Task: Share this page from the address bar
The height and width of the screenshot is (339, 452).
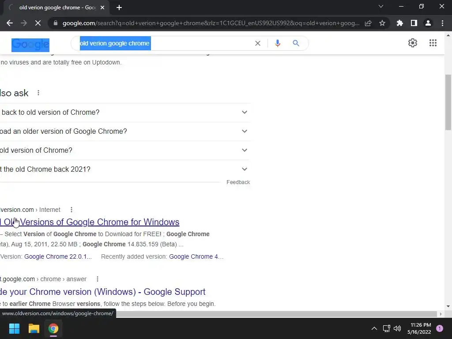Action: [x=368, y=23]
